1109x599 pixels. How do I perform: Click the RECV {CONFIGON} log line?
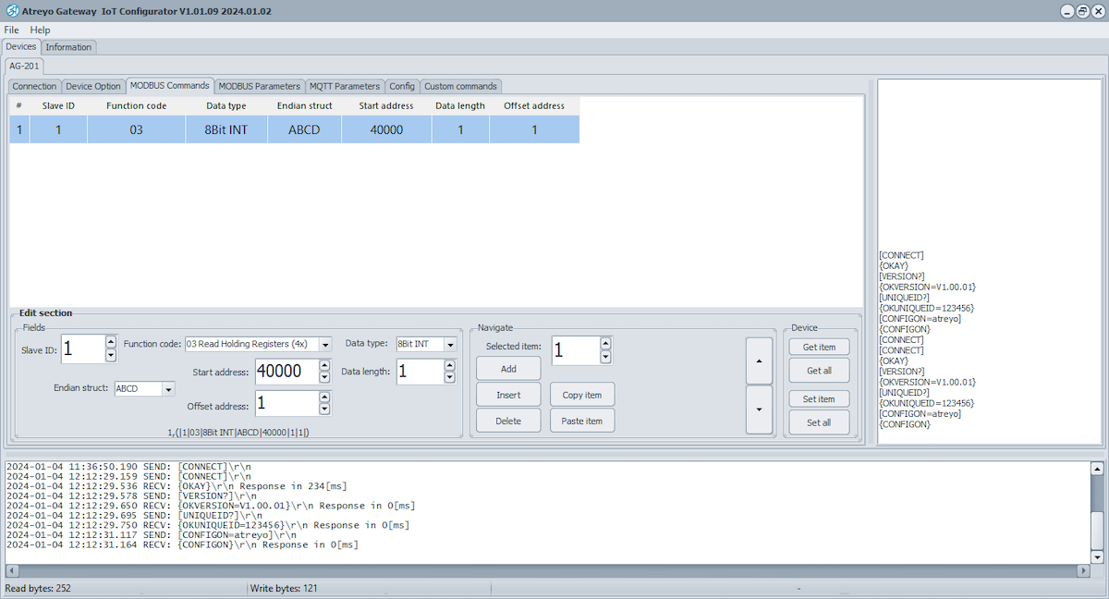click(x=182, y=544)
